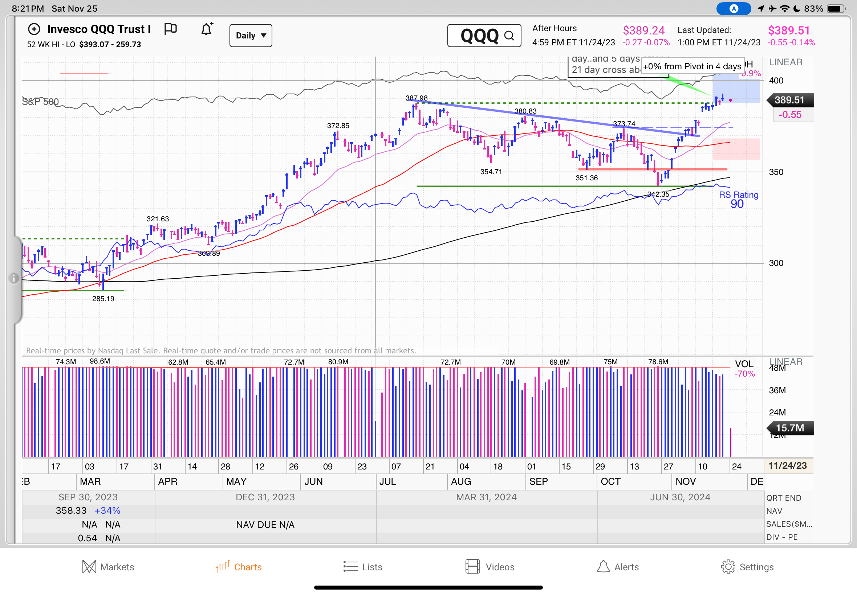Tap the flag icon next to Invesco QQQ
857x595 pixels.
point(171,29)
